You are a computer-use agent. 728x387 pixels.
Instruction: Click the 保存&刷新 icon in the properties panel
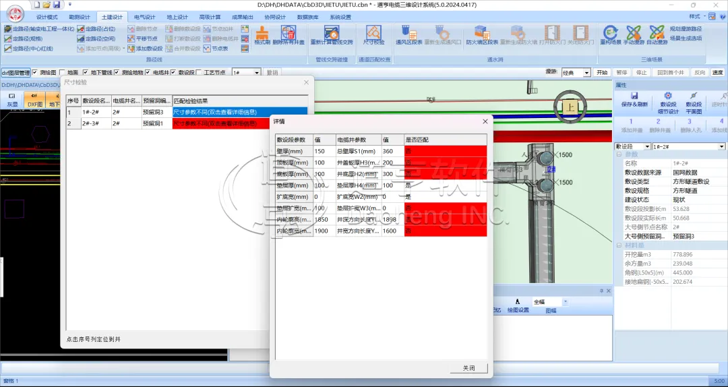(x=634, y=100)
